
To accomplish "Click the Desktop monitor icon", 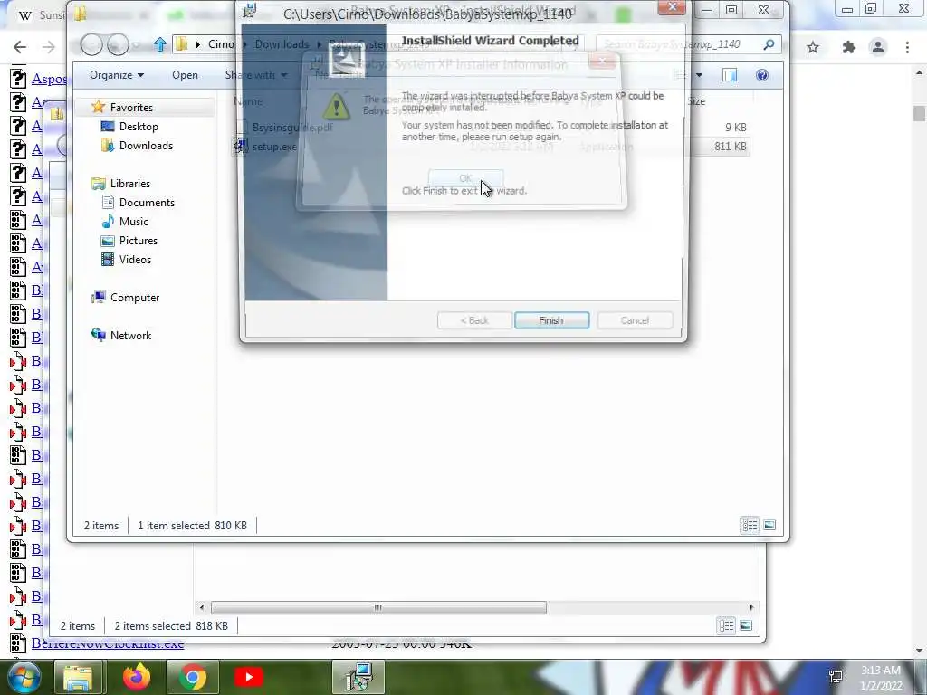I will 108,127.
